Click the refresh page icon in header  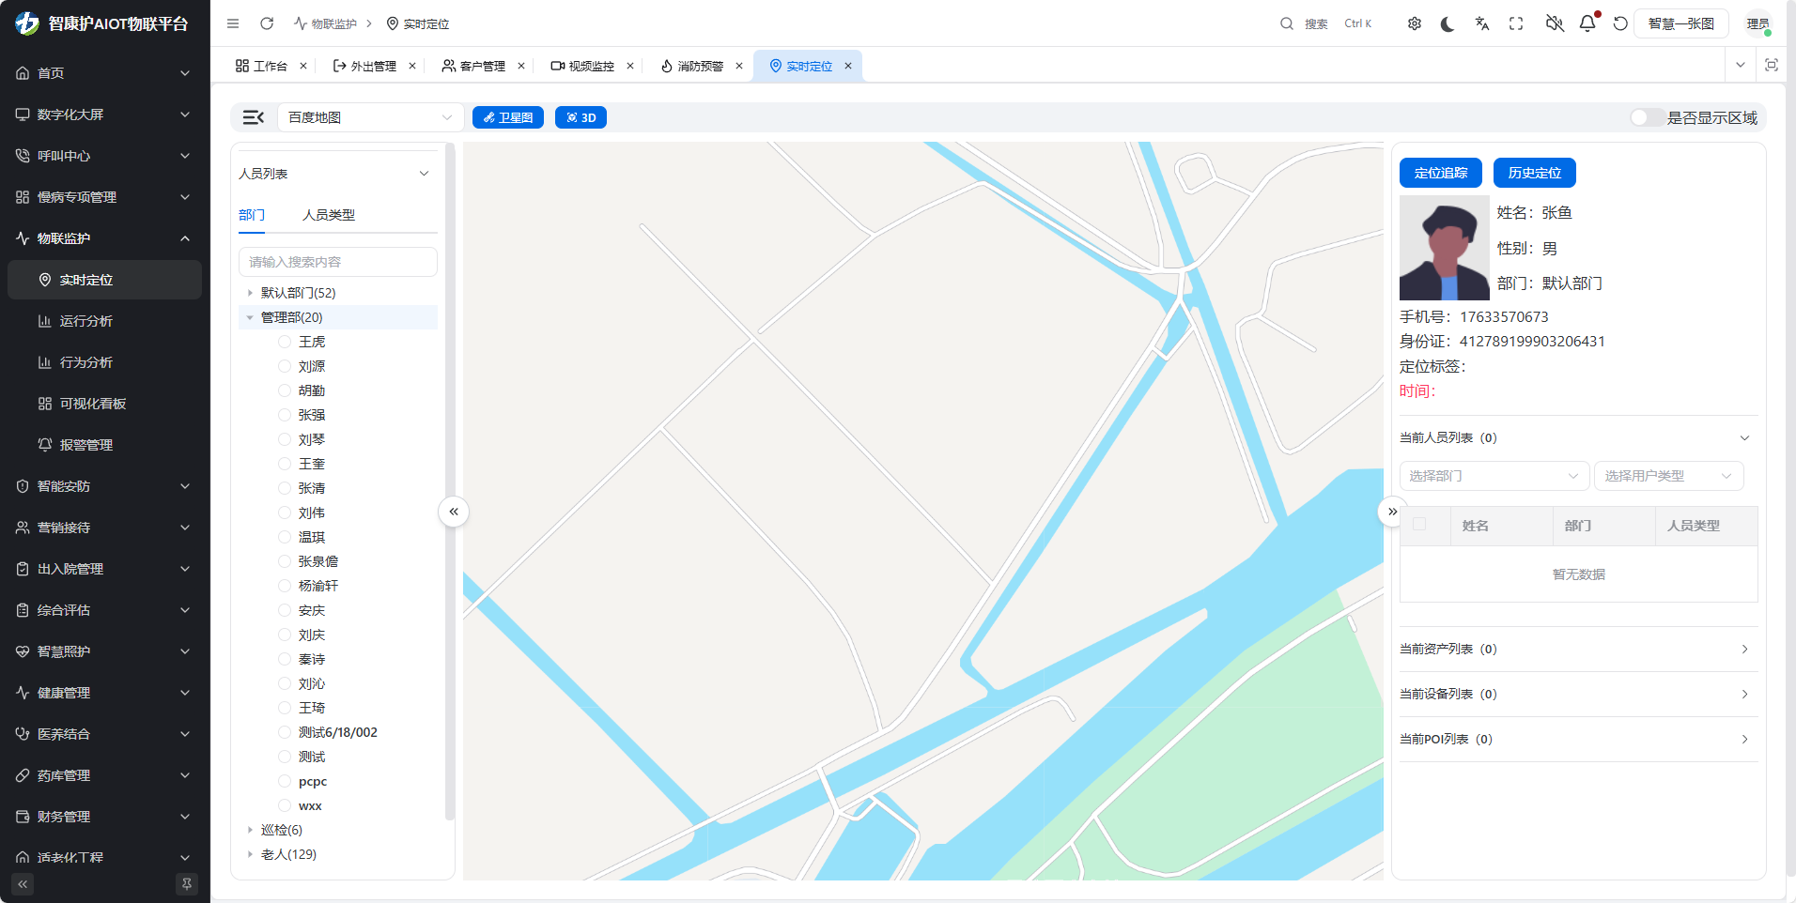(x=267, y=23)
